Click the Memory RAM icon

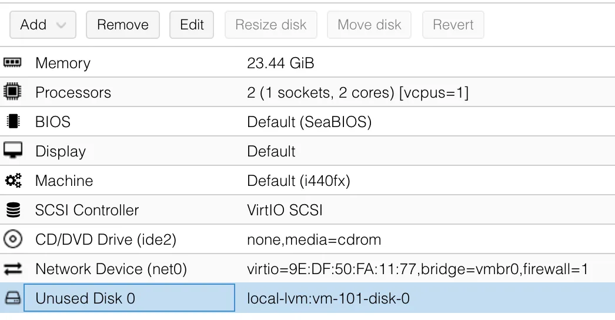point(13,62)
